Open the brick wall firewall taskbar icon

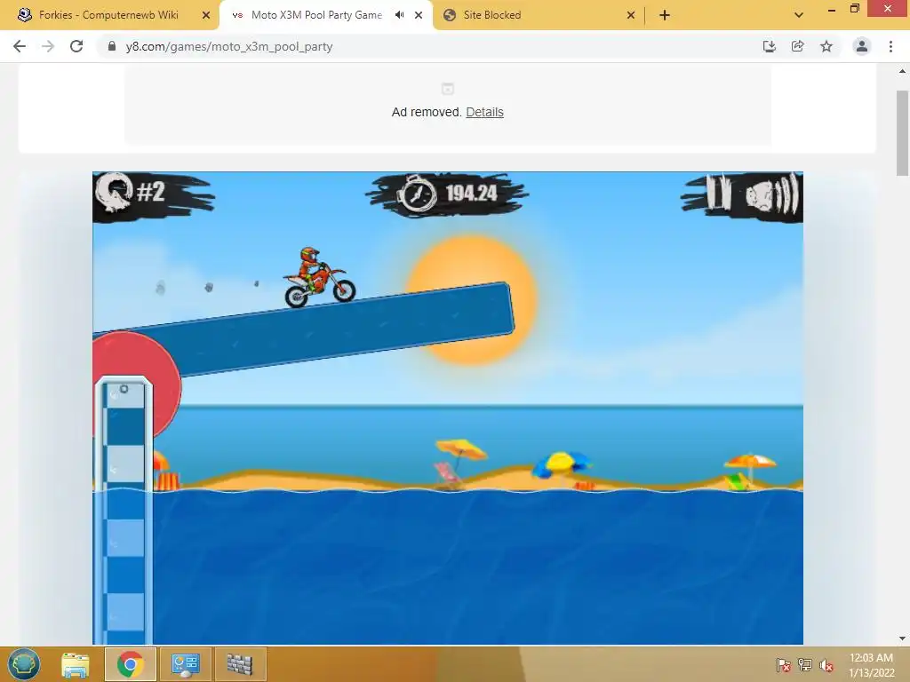coord(240,664)
